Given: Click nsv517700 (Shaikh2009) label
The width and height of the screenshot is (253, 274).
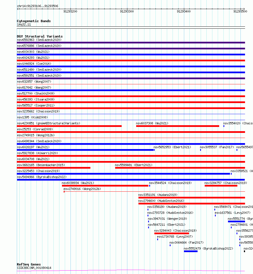Looking at the screenshot, I should pyautogui.click(x=36, y=93).
